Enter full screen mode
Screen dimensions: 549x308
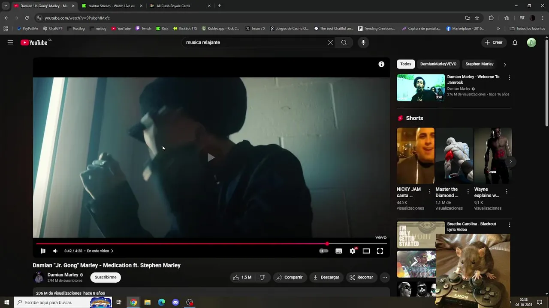tap(380, 251)
